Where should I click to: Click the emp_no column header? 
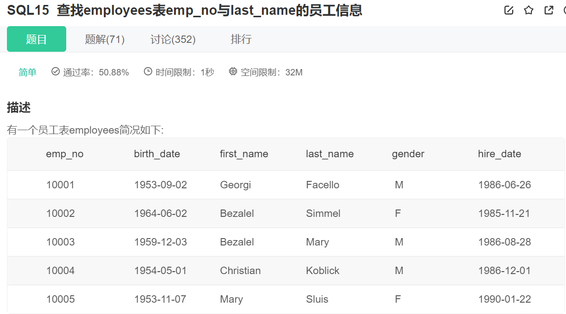[x=65, y=154]
